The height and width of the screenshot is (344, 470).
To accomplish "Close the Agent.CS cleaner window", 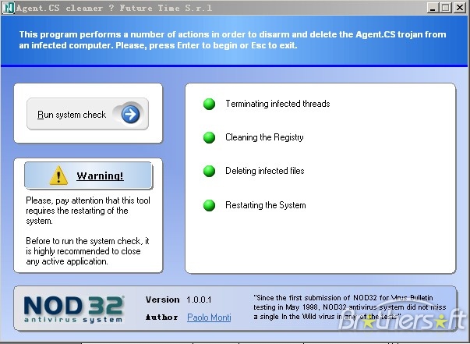I will click(x=460, y=8).
